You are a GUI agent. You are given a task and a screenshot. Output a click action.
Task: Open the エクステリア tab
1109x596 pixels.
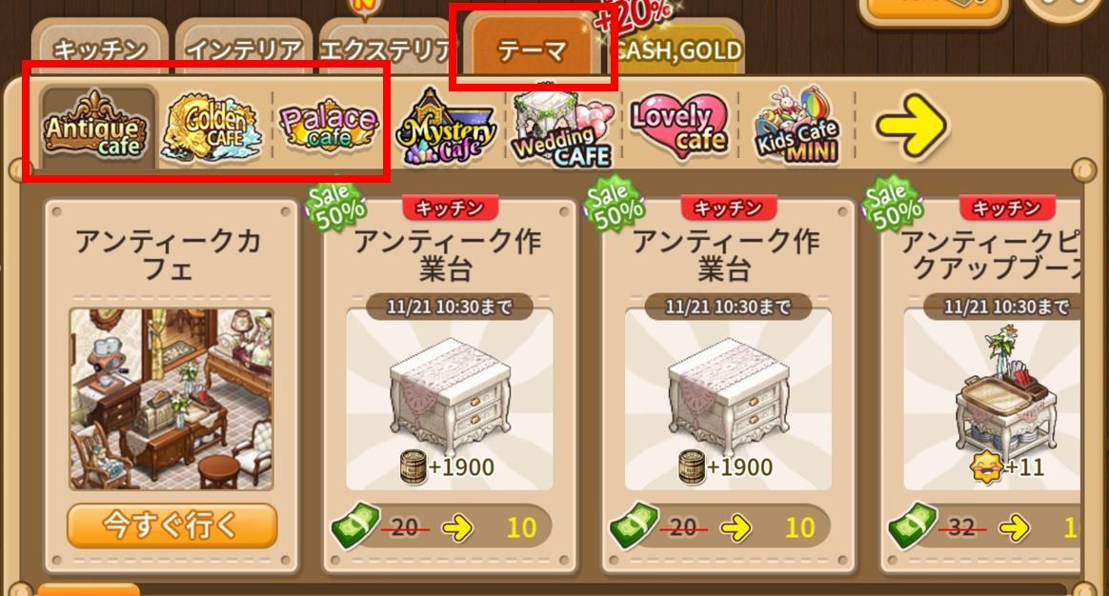pos(386,49)
